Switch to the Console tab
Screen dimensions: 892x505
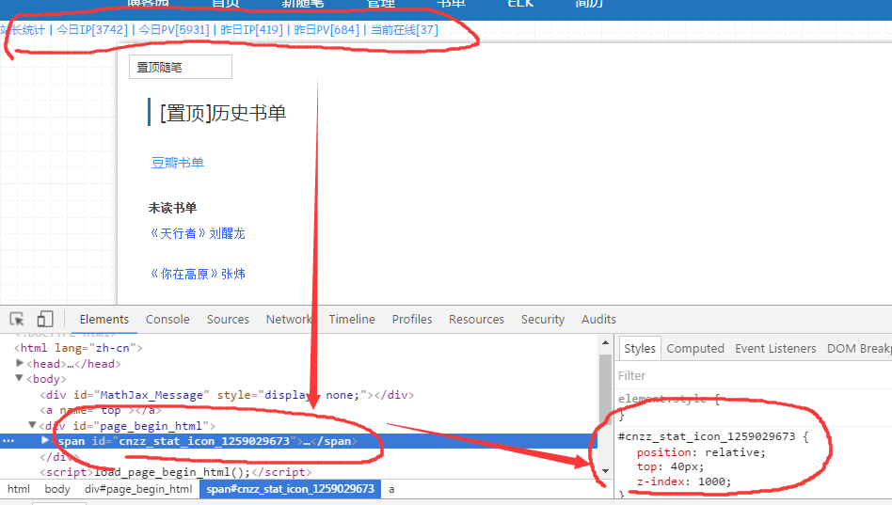[167, 319]
